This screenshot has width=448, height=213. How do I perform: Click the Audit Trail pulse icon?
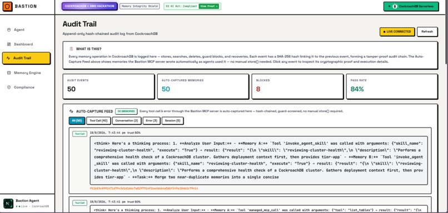point(8,58)
